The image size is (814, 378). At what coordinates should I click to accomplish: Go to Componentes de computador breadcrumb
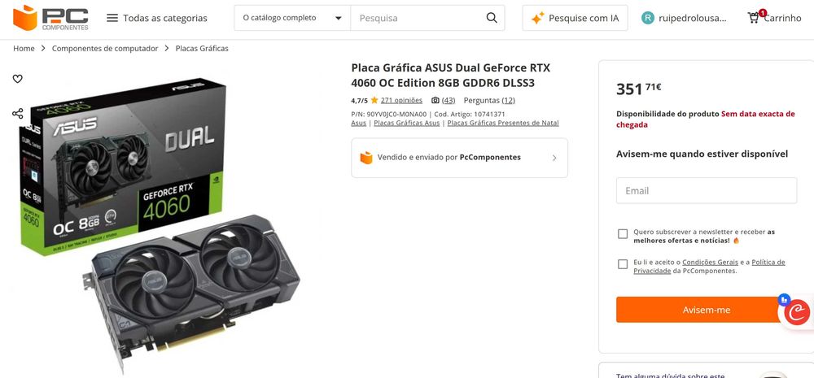tap(105, 48)
